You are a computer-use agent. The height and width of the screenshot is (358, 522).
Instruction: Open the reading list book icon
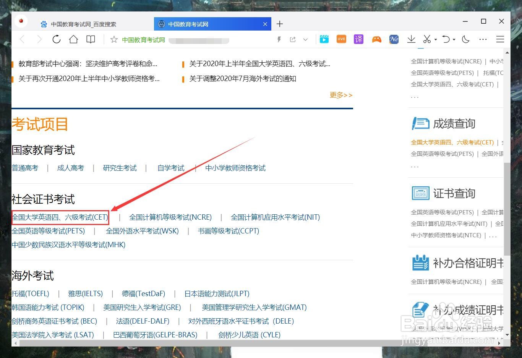tap(91, 39)
